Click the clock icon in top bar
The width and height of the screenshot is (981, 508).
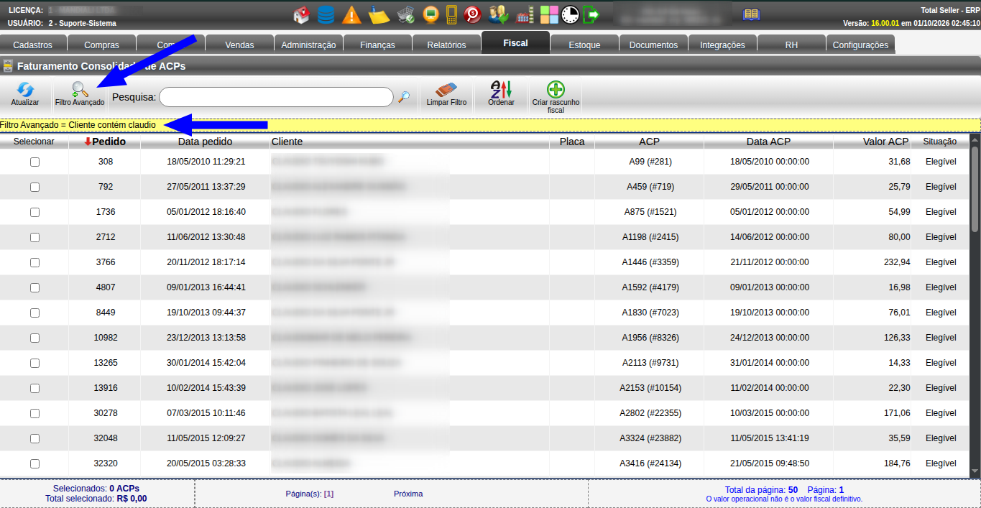click(x=570, y=14)
